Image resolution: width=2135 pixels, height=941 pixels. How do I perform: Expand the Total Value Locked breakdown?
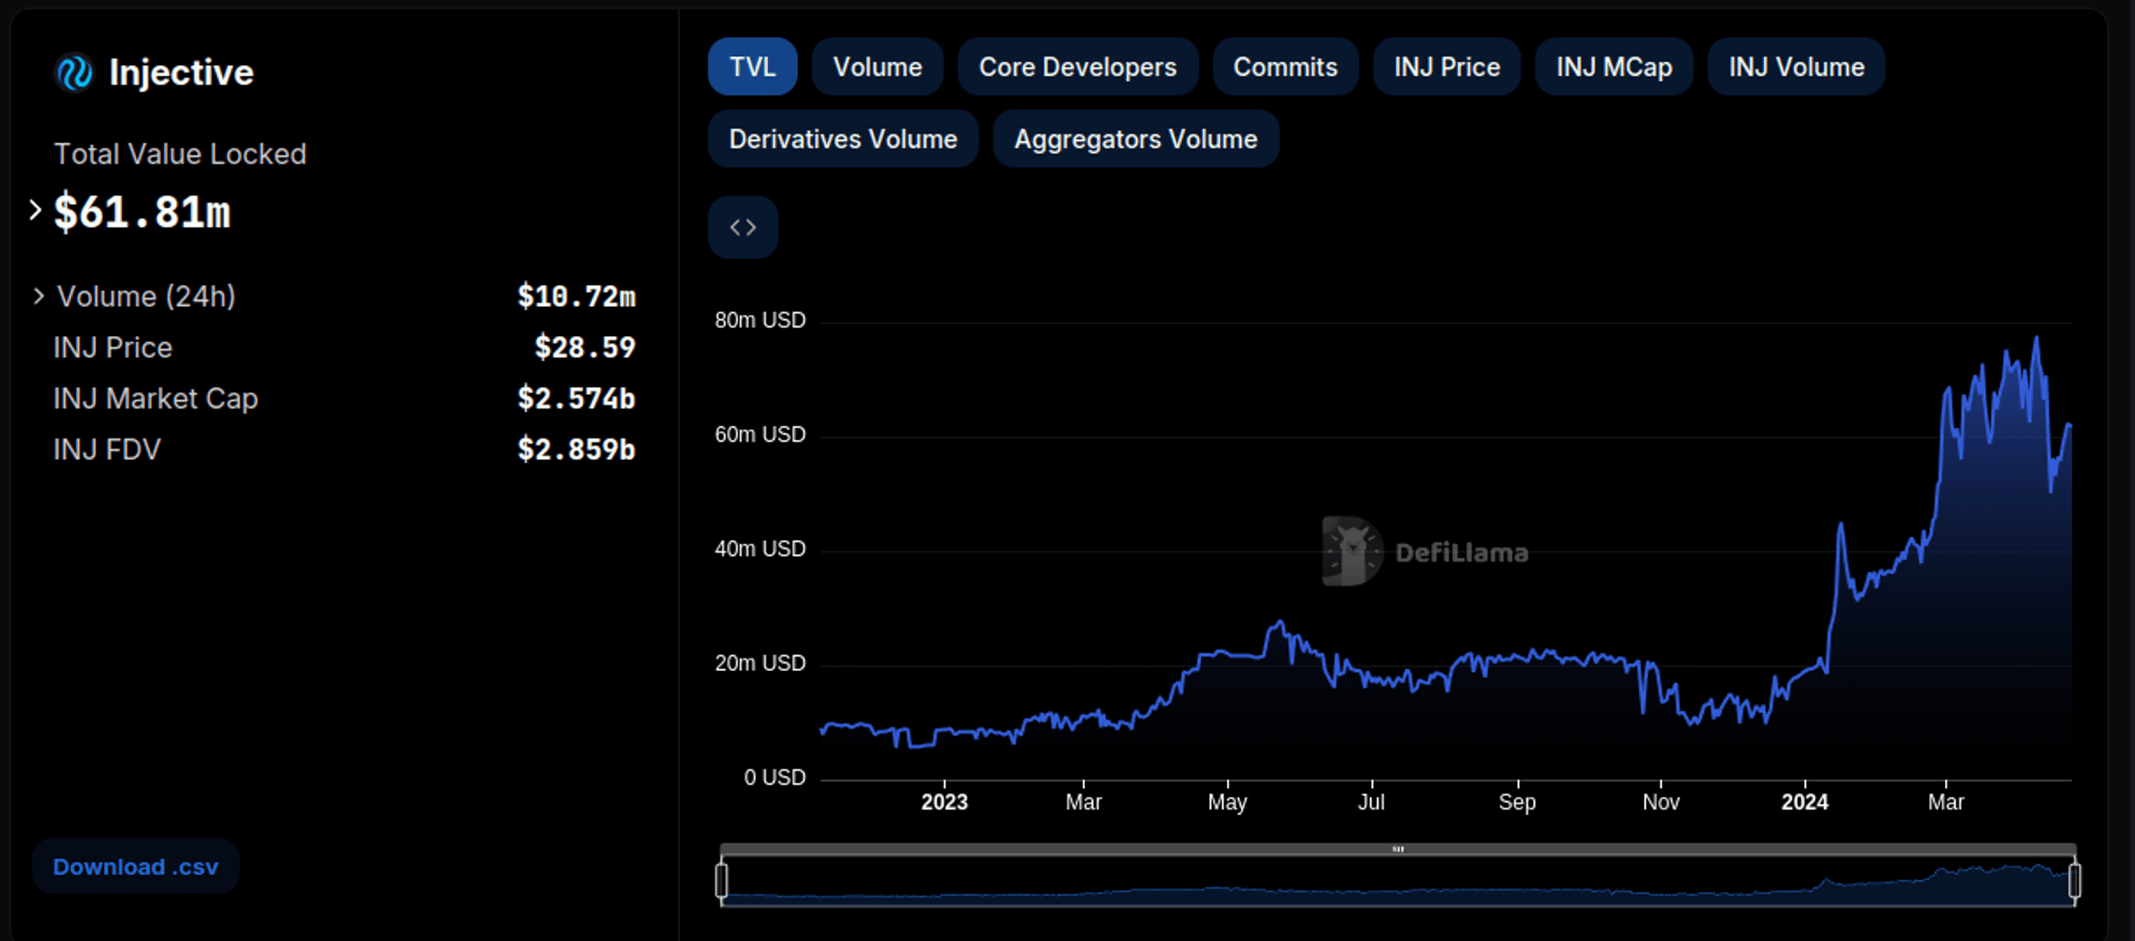[x=35, y=210]
